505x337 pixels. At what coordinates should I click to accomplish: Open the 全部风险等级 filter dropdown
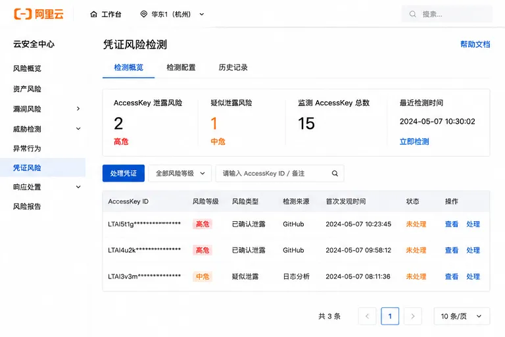point(180,174)
